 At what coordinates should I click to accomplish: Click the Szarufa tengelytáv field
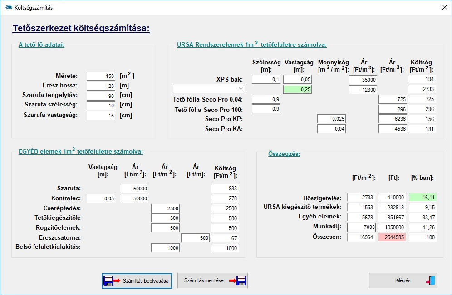coord(102,96)
